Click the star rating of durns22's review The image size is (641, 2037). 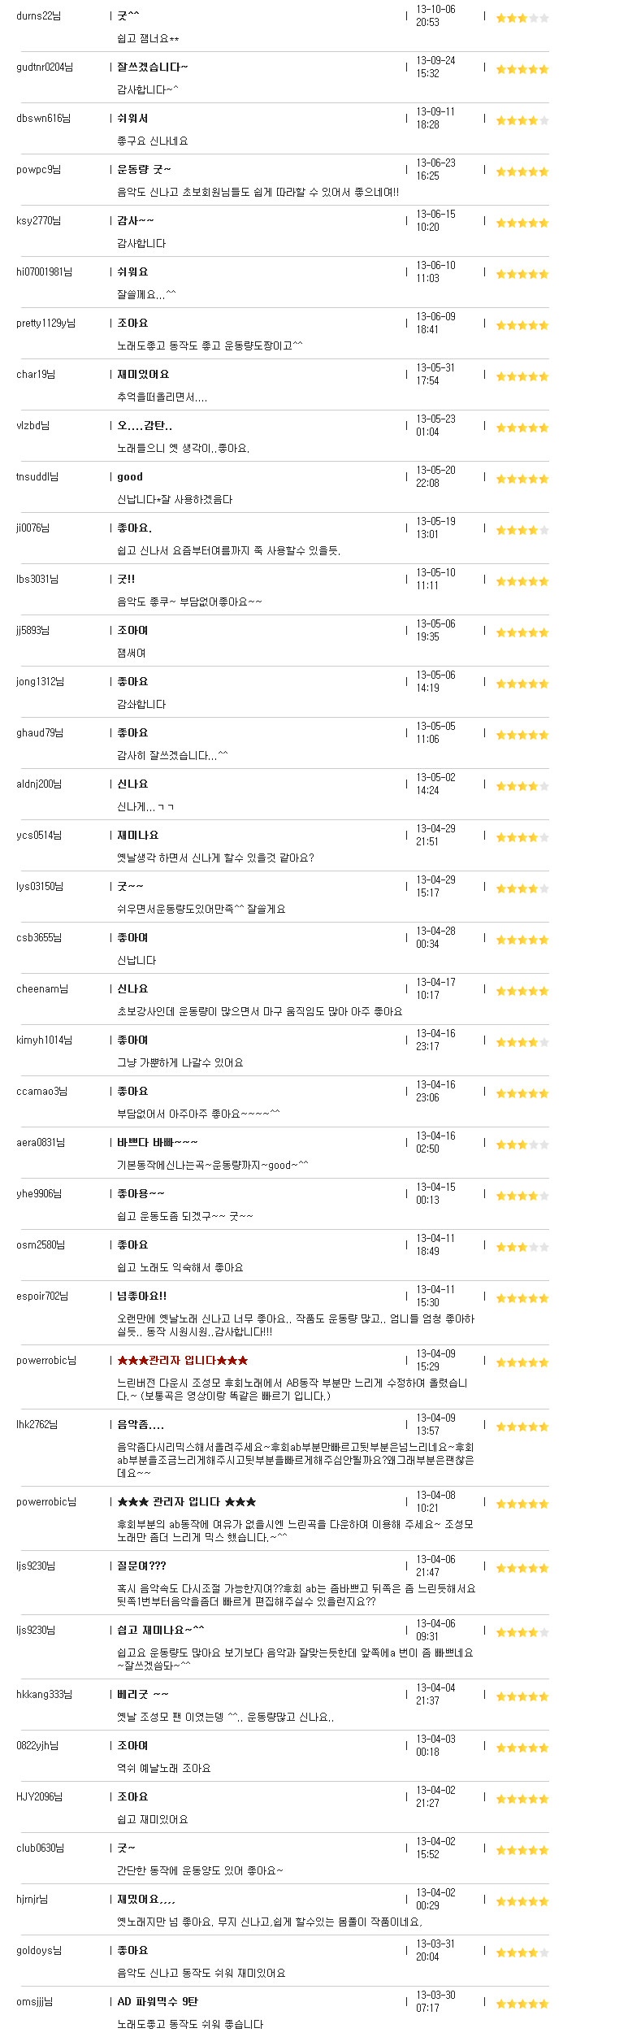point(522,18)
